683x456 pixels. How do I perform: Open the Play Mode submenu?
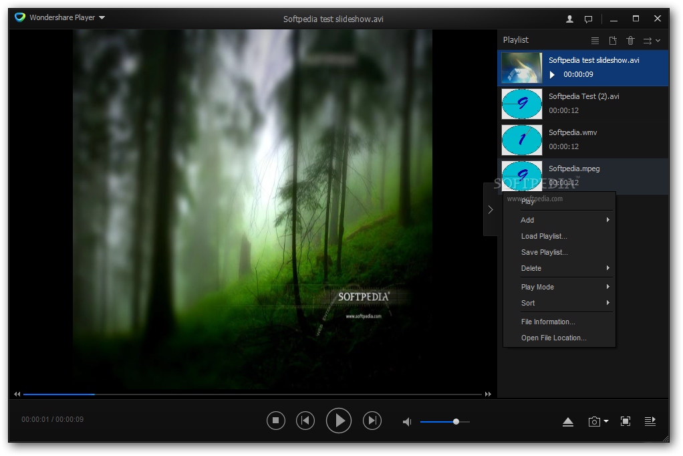click(559, 287)
